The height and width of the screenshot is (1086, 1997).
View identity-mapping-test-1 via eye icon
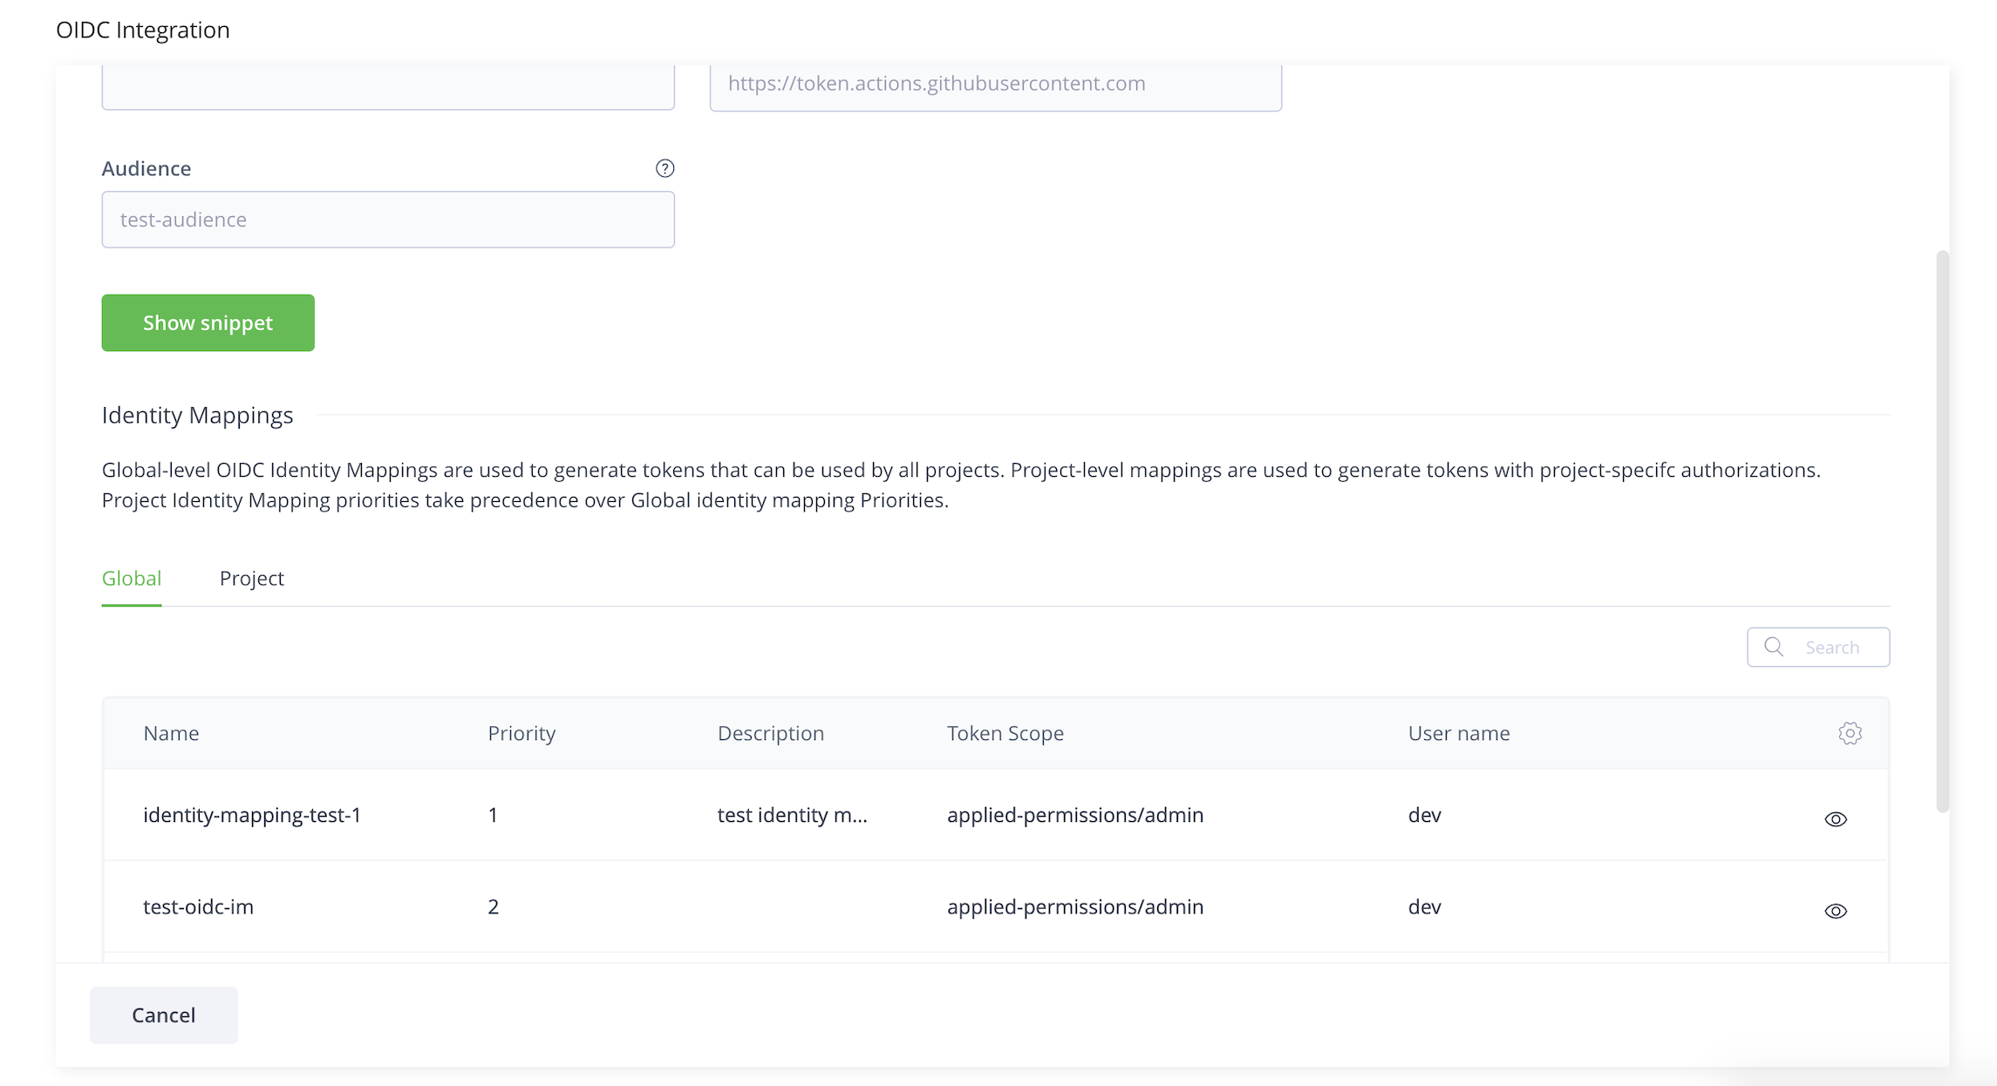pos(1835,818)
